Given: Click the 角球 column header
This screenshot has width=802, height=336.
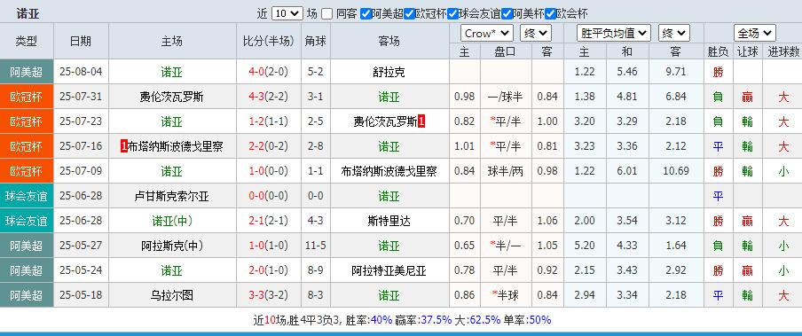Looking at the screenshot, I should coord(316,42).
